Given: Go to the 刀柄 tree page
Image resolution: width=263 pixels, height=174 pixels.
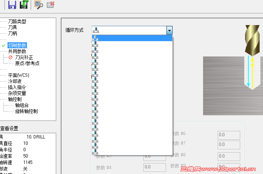Looking at the screenshot, I should (13, 33).
